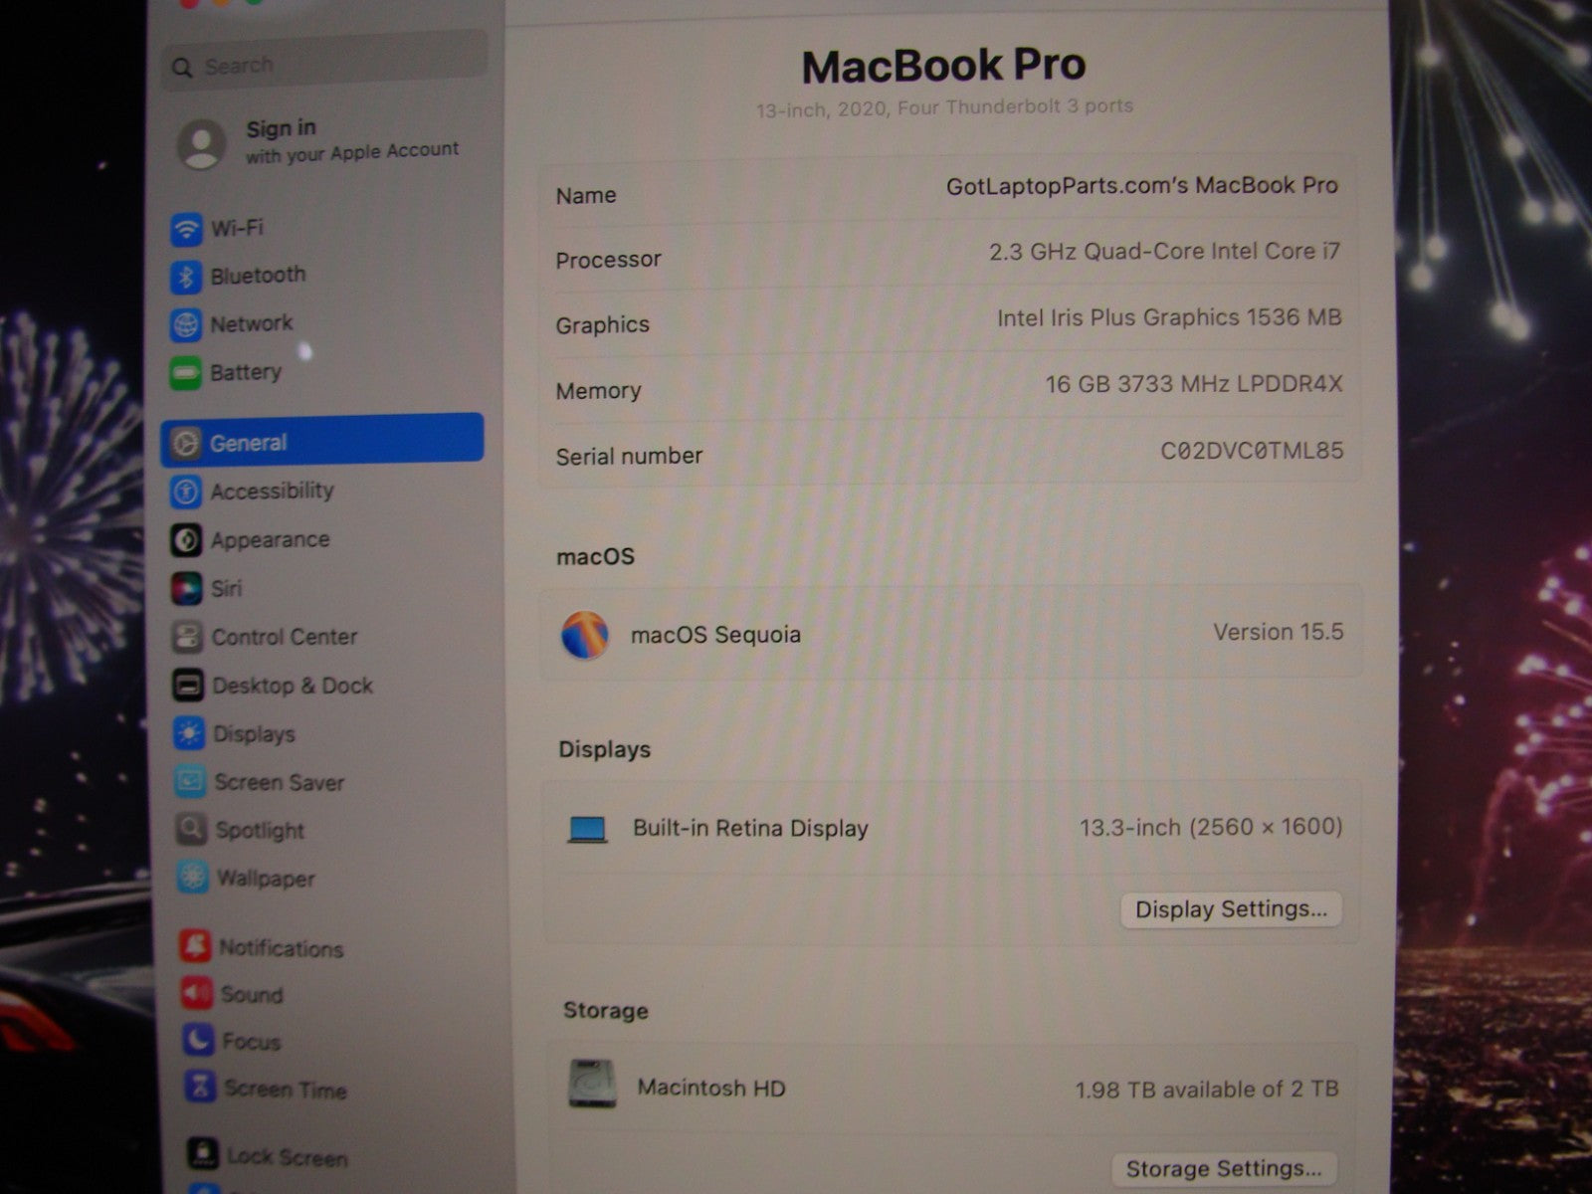This screenshot has height=1194, width=1592.
Task: Click the Notifications bell icon
Action: [195, 946]
